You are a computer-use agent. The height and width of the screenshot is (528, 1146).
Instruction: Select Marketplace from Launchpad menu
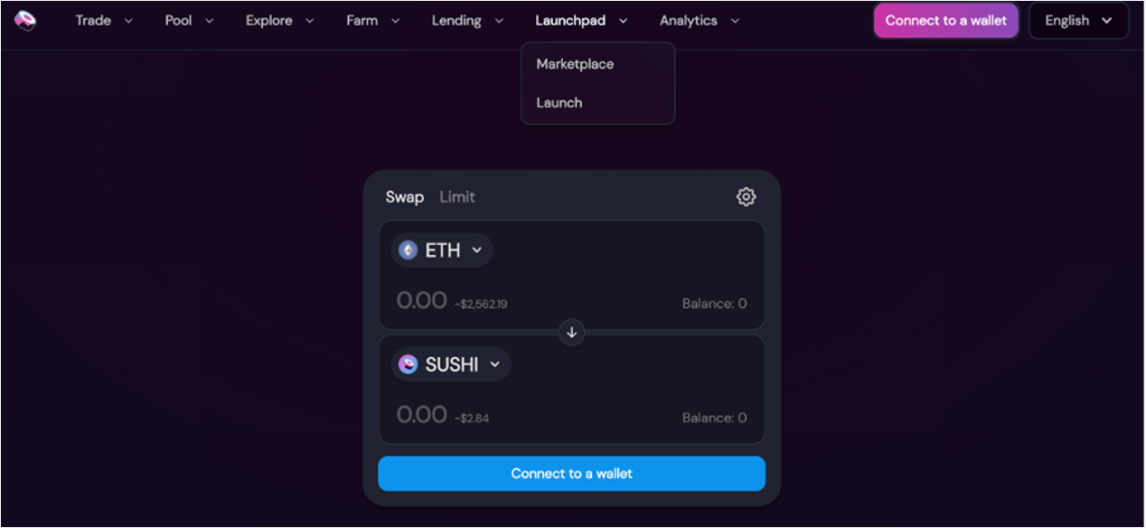(x=575, y=64)
